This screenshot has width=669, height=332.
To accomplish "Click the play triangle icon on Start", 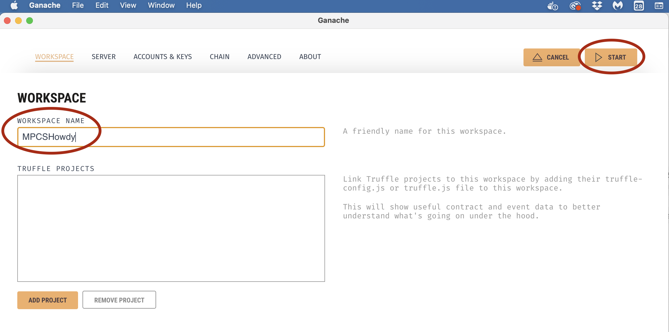I will (598, 57).
